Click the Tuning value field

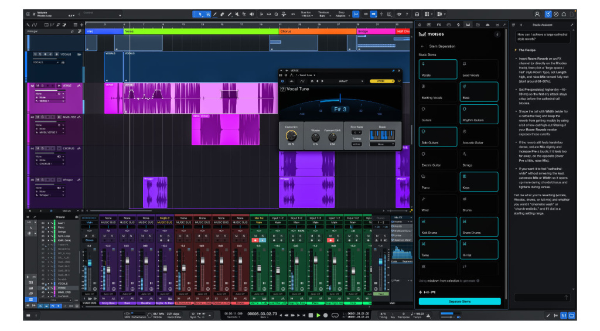tap(356, 144)
